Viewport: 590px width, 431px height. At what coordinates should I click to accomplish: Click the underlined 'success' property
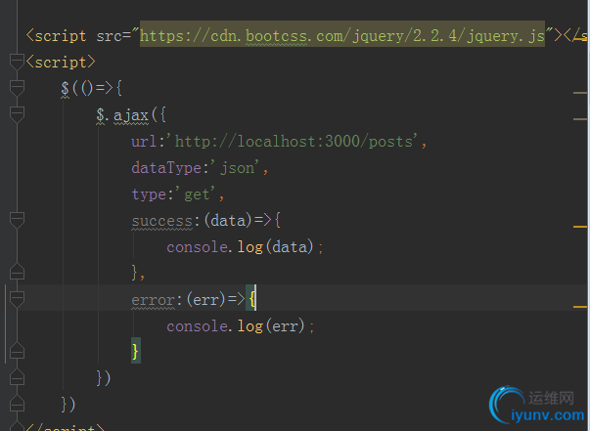(x=161, y=221)
